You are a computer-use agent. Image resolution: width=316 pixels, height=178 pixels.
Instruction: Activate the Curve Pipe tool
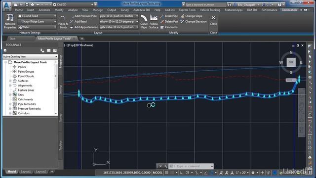[144, 22]
